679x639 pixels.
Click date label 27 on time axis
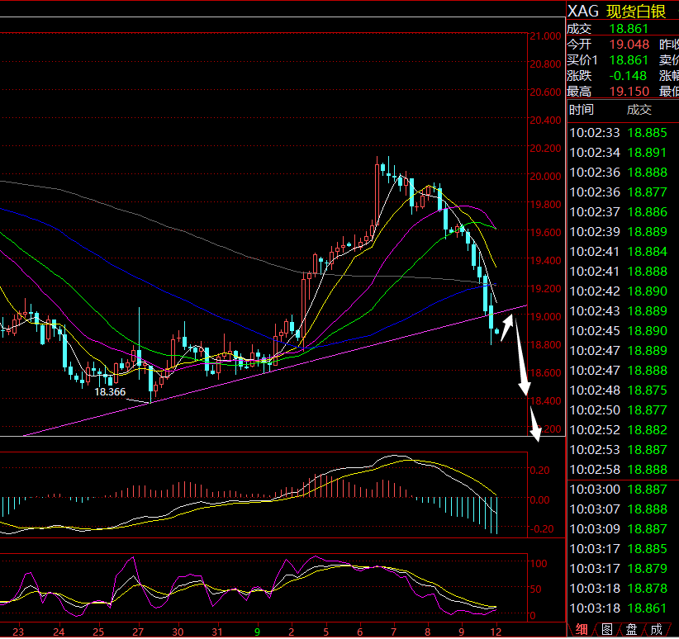(x=138, y=632)
